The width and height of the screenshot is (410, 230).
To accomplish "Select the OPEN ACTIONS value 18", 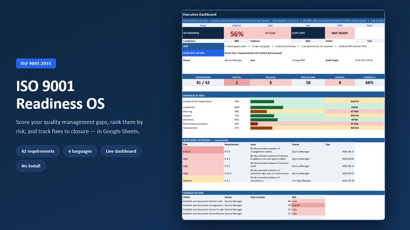I will [308, 83].
